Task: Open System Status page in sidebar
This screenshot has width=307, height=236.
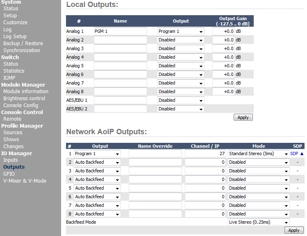Action: (x=11, y=9)
